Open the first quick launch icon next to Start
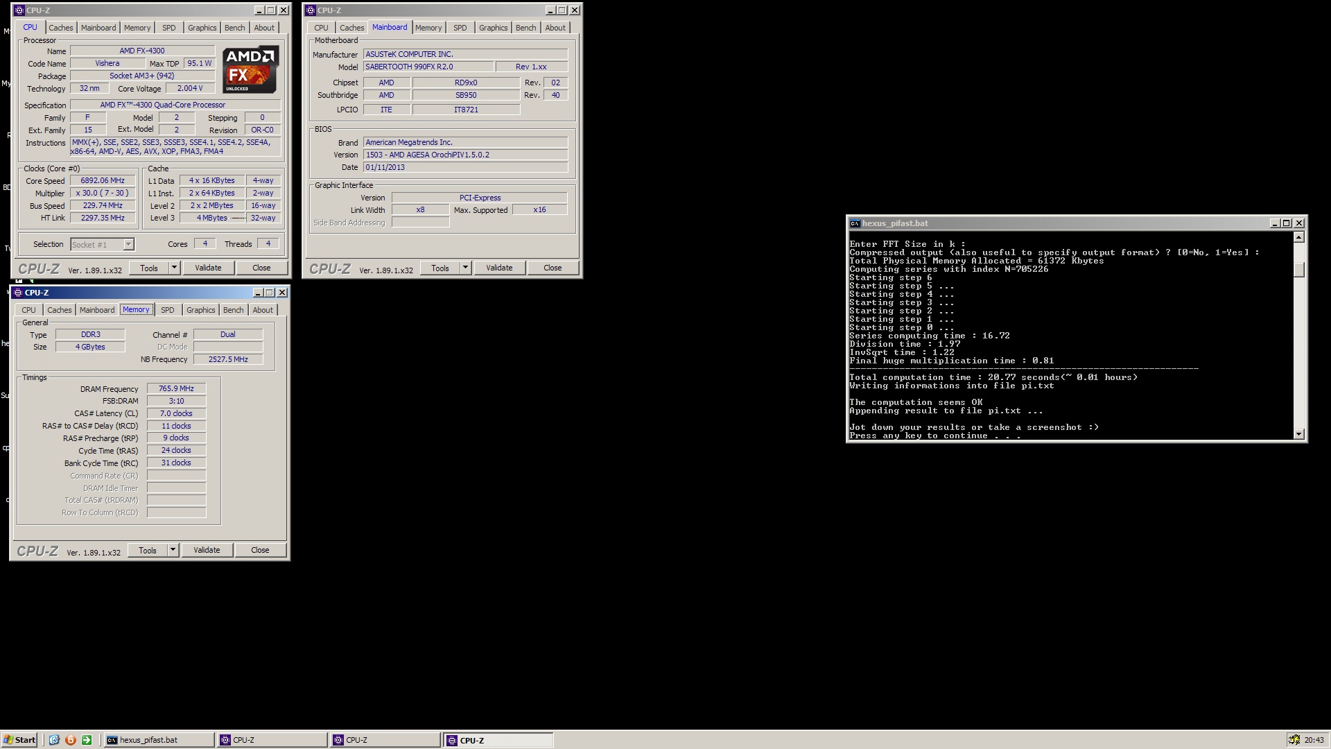 tap(54, 740)
